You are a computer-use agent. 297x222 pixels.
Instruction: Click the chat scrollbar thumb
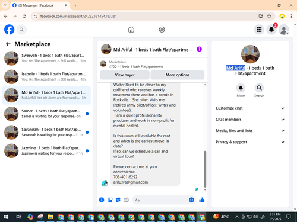pos(205,169)
